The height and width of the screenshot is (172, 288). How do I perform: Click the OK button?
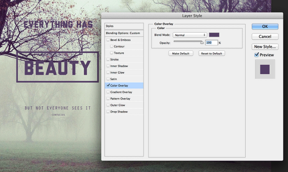click(265, 26)
